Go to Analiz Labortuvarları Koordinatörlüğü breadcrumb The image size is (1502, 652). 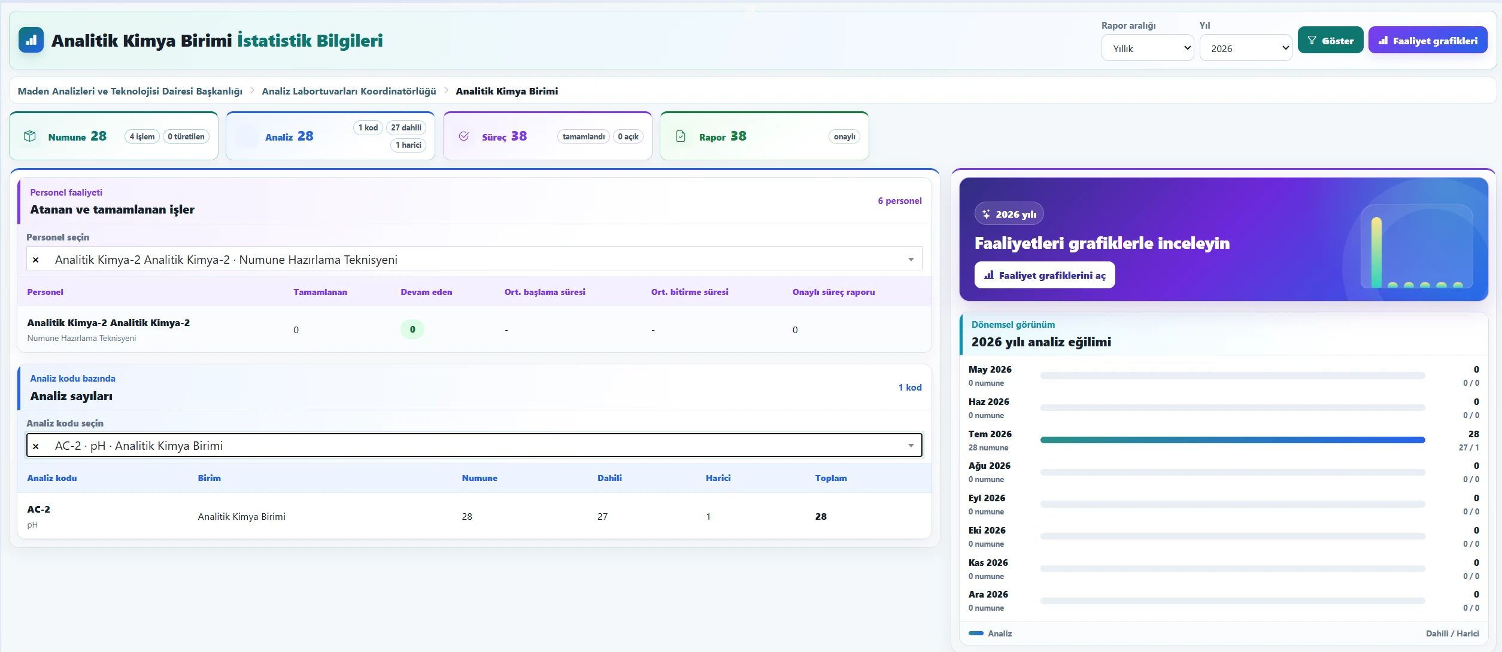349,91
